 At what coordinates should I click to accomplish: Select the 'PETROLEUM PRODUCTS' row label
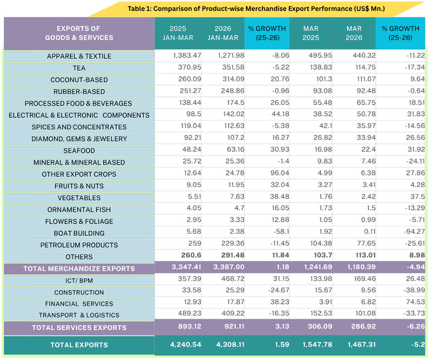pos(79,245)
